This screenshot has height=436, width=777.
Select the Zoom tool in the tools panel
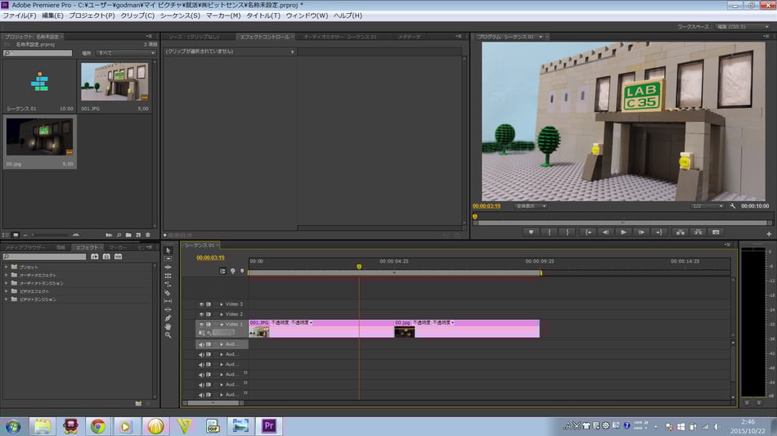coord(168,335)
